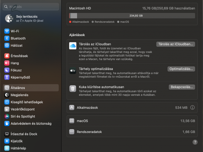The height and width of the screenshot is (152, 203).
Task: Click the Fókusz moon icon
Action: pos(7,70)
